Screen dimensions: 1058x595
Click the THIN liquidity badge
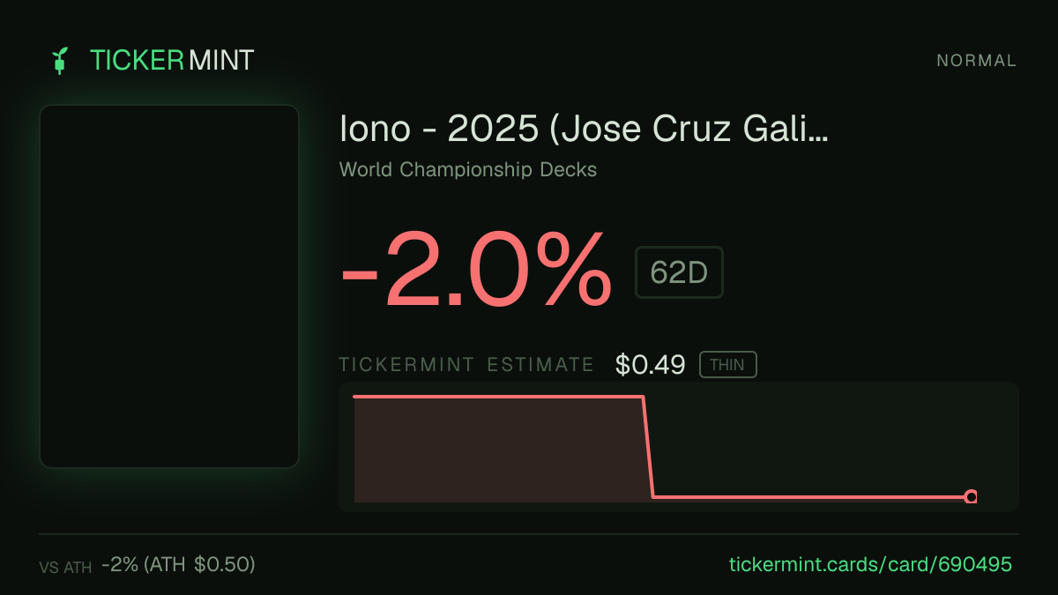(727, 365)
